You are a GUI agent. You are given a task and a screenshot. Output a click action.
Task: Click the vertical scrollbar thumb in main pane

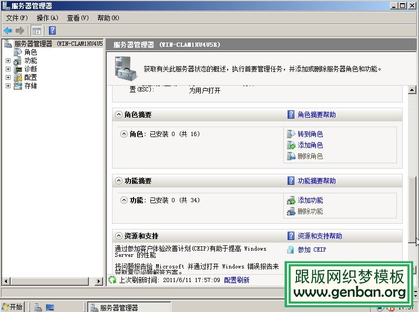coord(413,209)
